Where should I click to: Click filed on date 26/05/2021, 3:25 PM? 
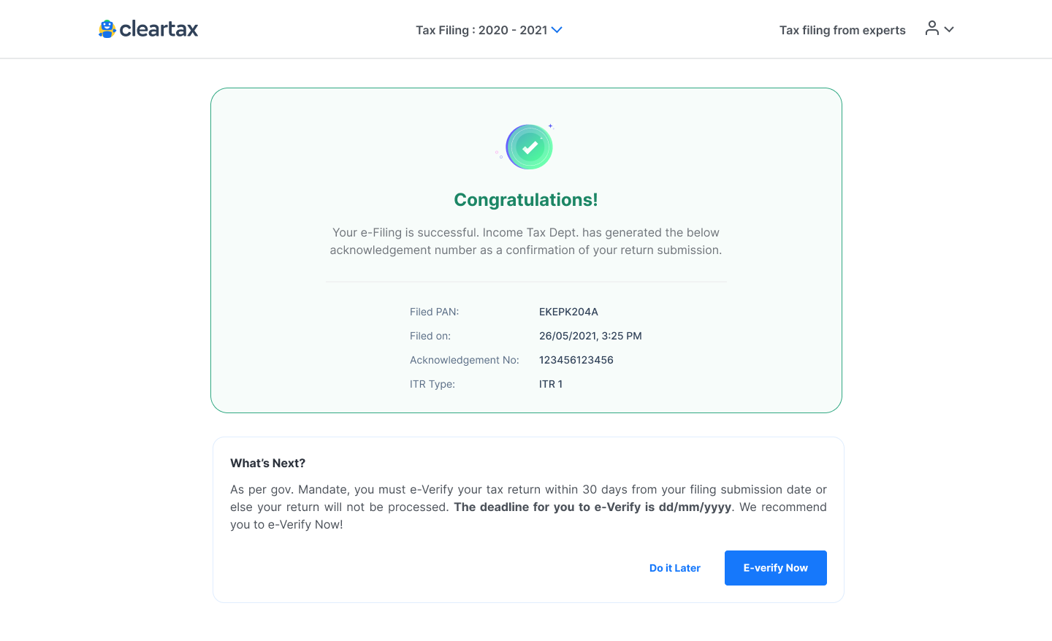click(x=590, y=336)
